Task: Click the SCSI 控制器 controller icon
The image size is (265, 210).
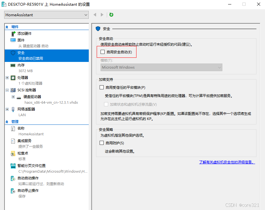Action: 13,90
